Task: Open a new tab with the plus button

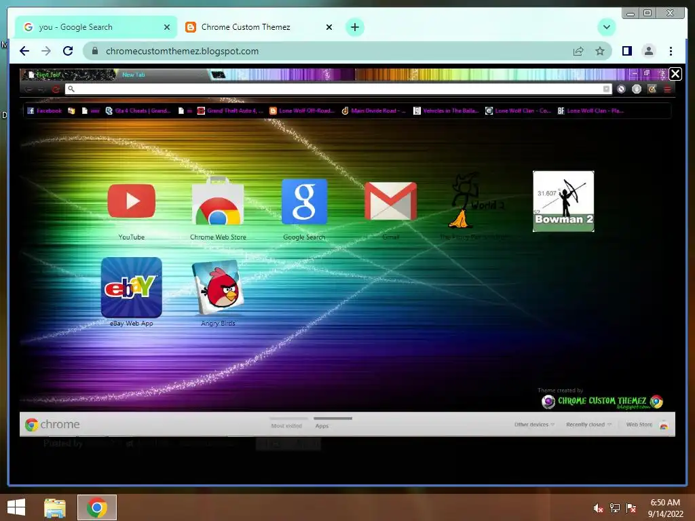Action: (354, 27)
